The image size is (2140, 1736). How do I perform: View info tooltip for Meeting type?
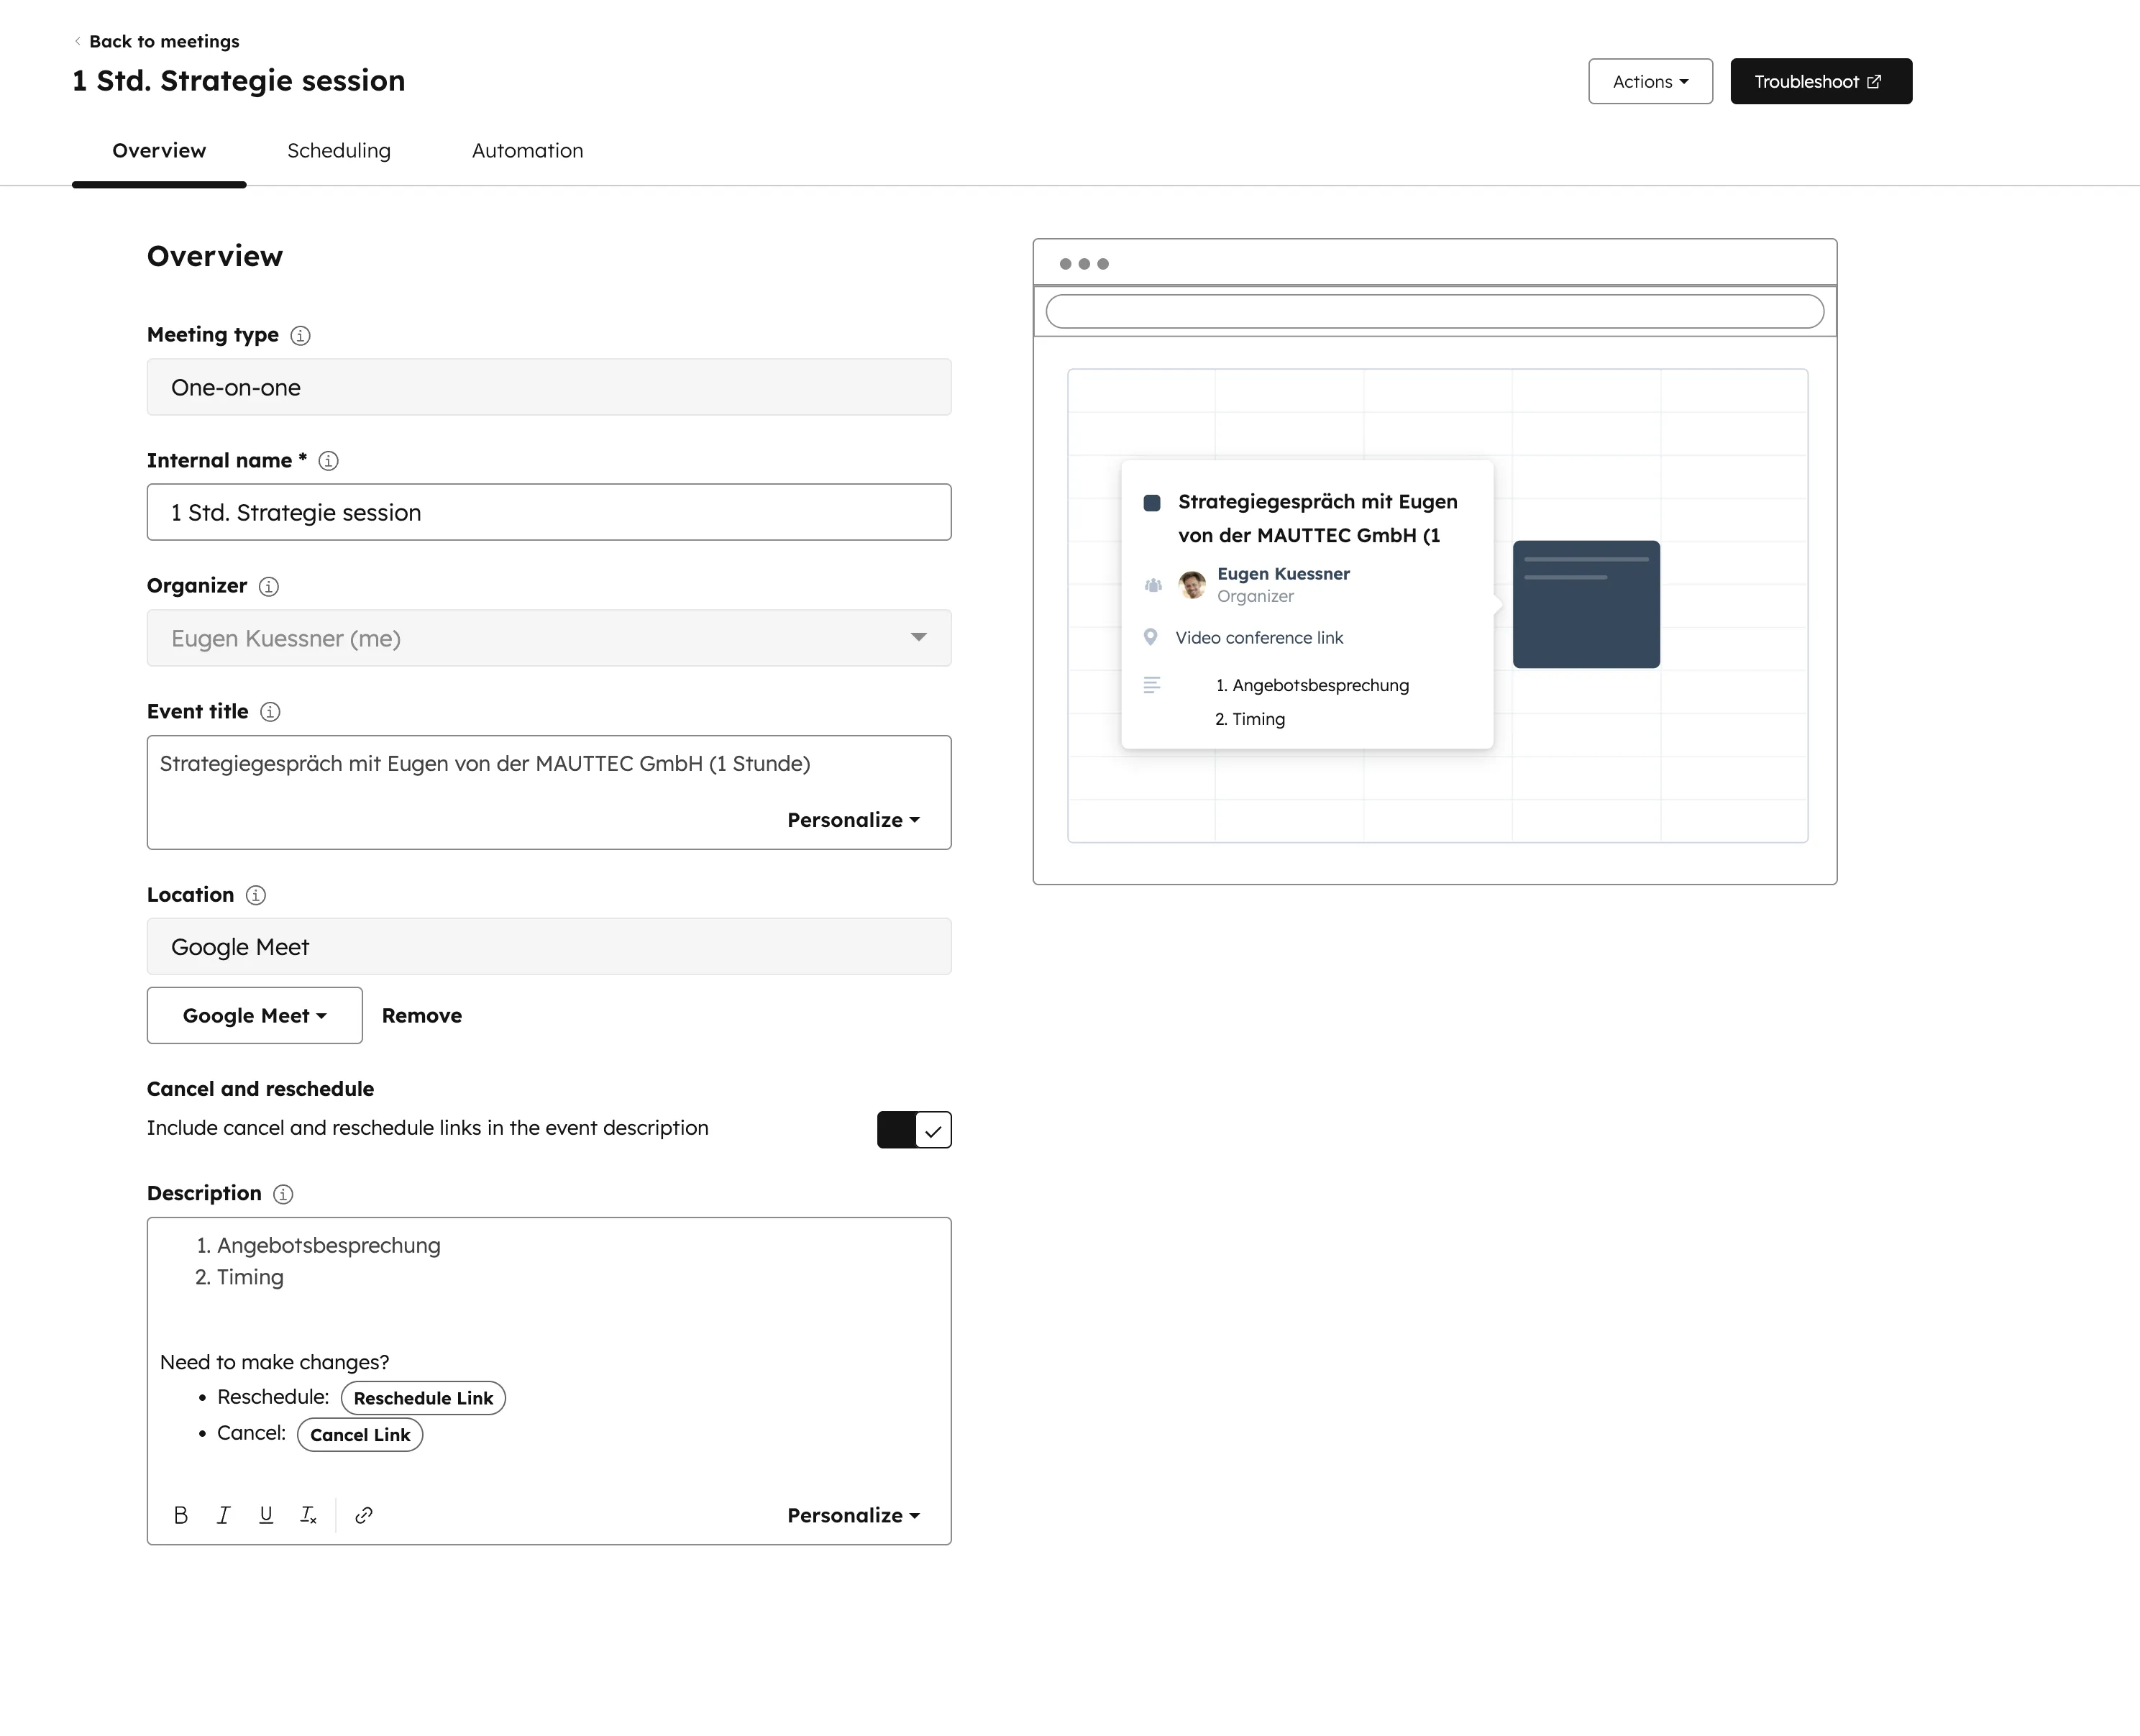pyautogui.click(x=300, y=335)
